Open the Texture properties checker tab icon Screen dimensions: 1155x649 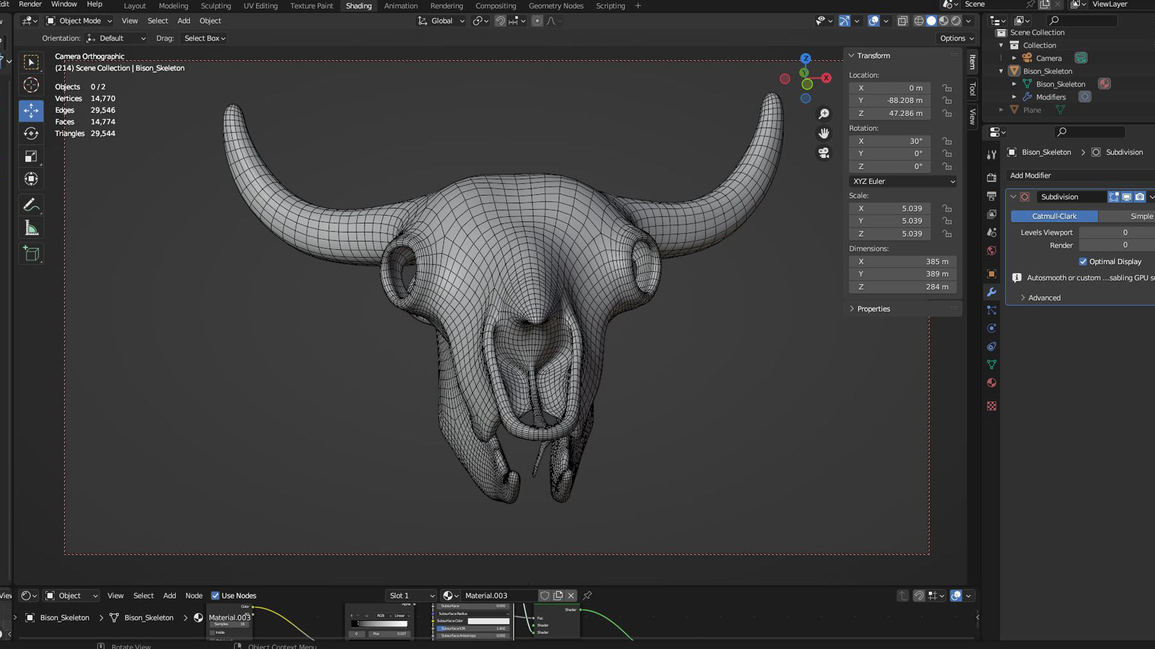(991, 406)
